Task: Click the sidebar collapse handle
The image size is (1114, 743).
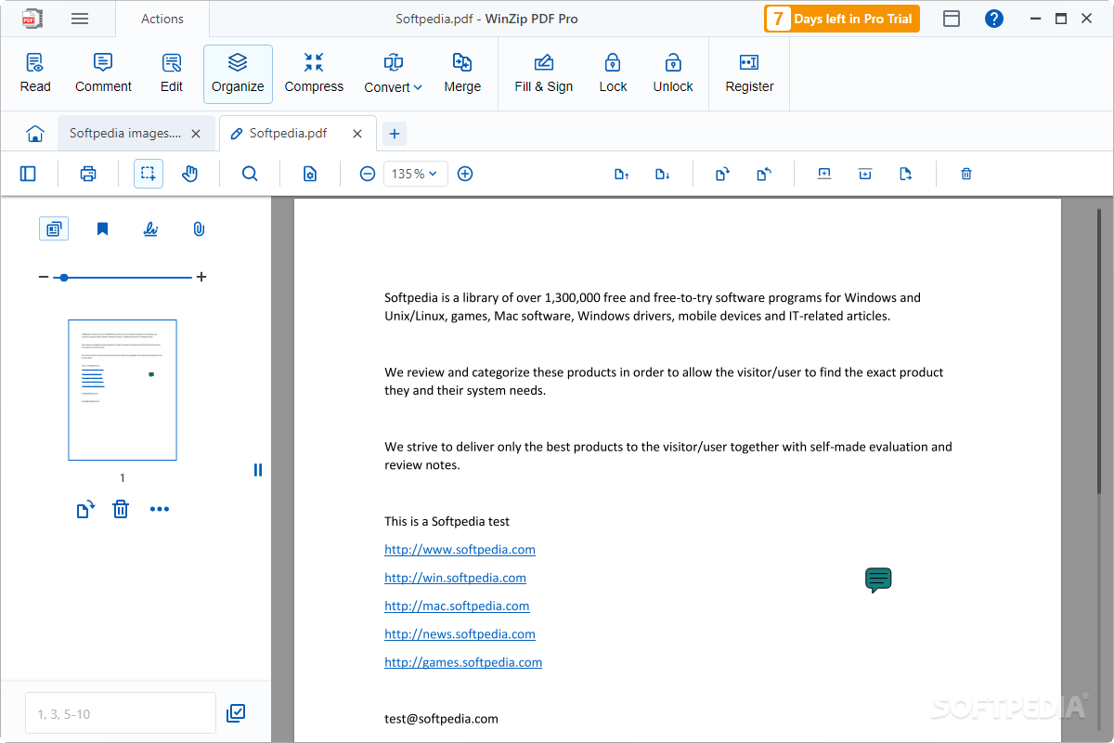Action: point(258,470)
